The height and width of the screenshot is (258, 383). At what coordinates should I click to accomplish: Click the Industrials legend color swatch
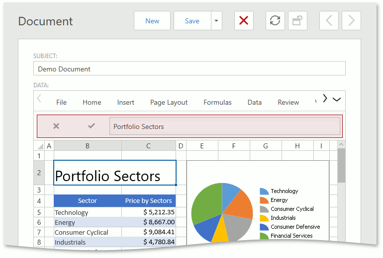(x=264, y=218)
